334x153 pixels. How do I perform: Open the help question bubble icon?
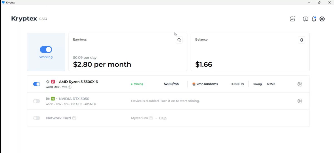point(305,19)
